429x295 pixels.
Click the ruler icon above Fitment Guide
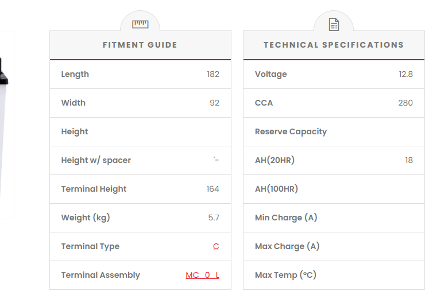[x=140, y=24]
